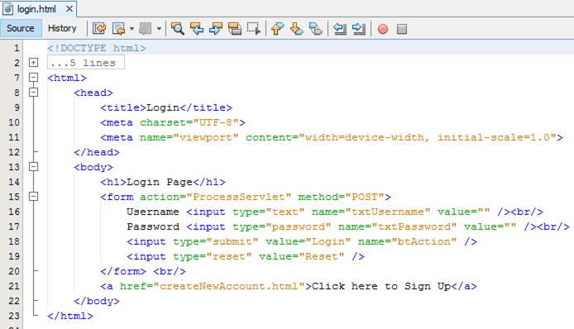Collapse the form tag fold at line 15

[33, 197]
